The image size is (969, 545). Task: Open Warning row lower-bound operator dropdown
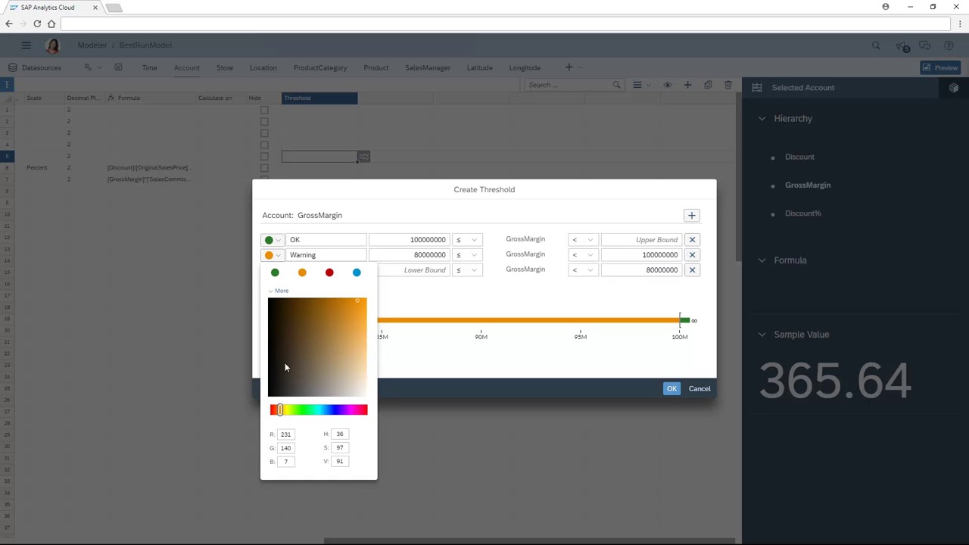tap(466, 255)
